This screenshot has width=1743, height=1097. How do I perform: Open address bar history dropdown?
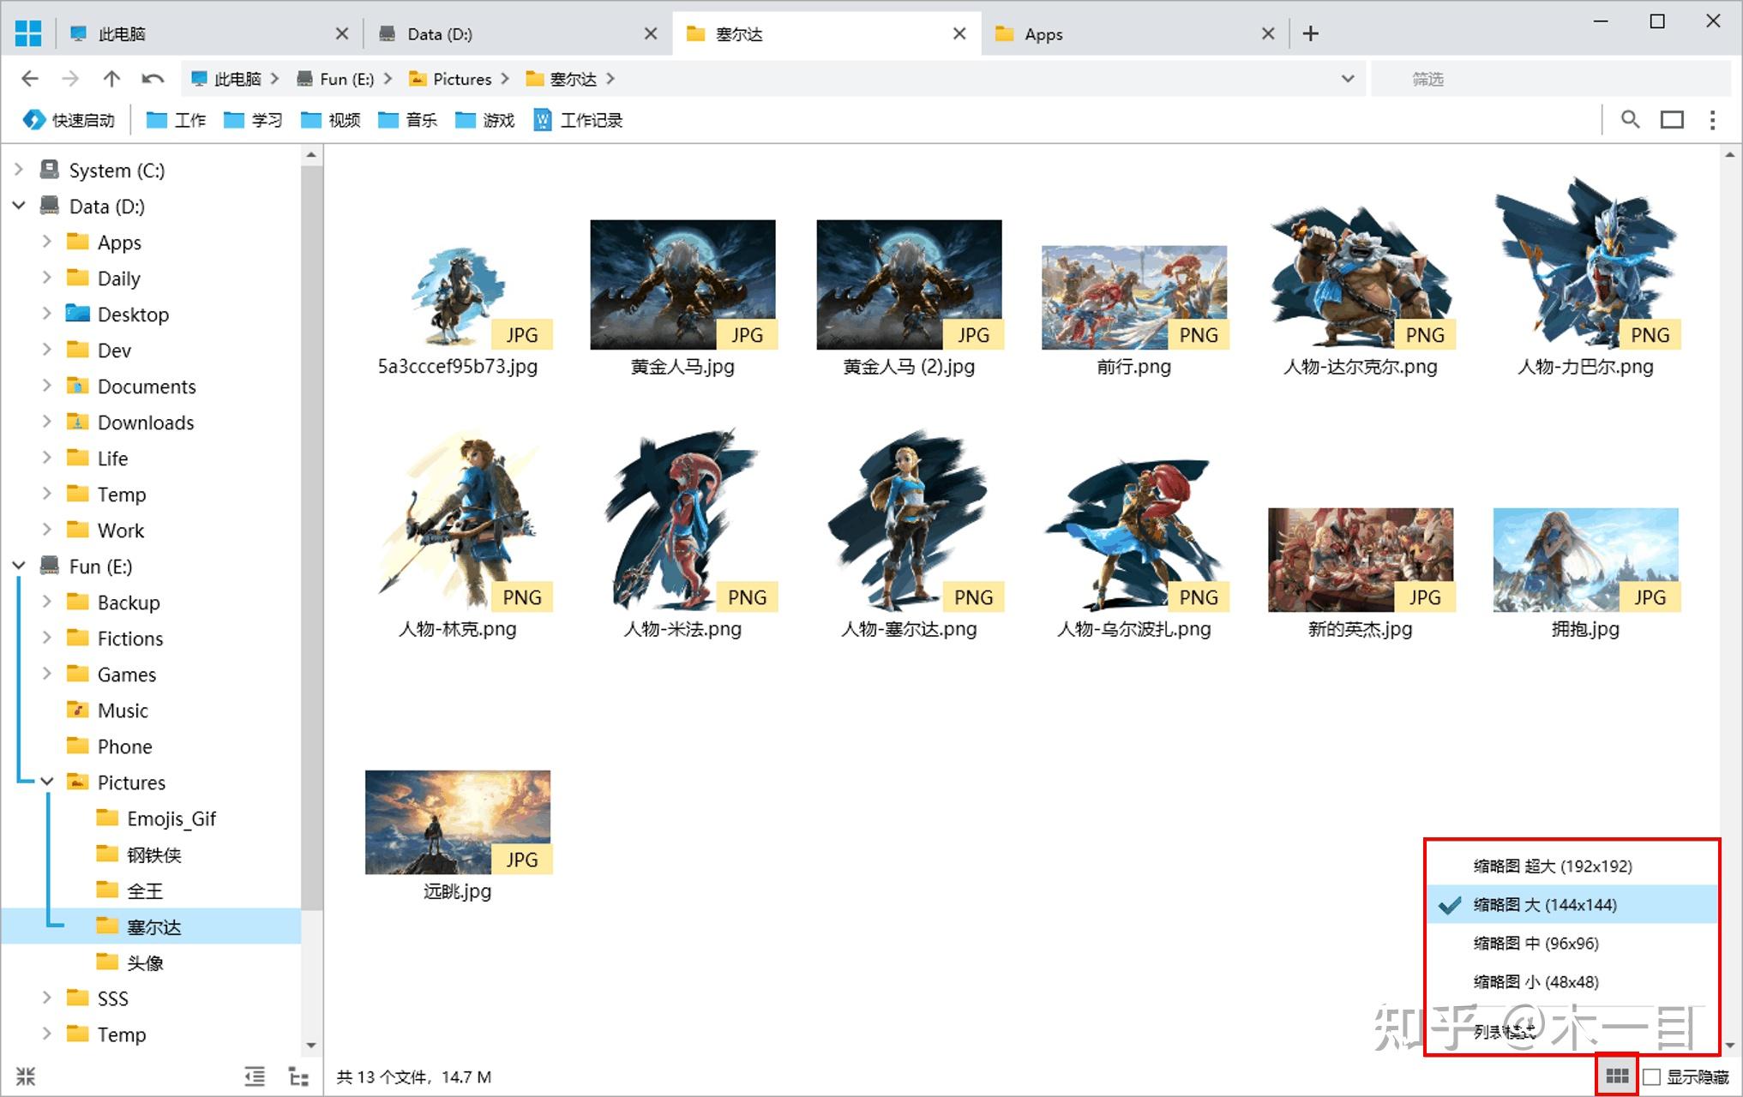[1348, 79]
